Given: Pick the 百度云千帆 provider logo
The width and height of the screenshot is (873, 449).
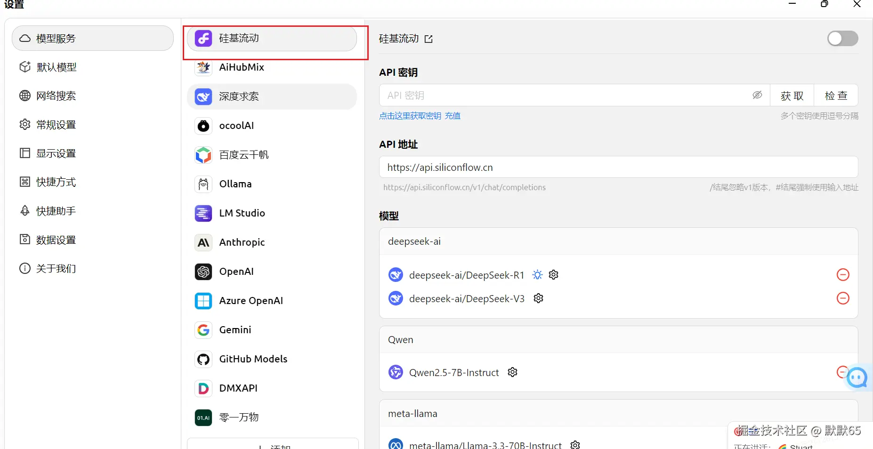Looking at the screenshot, I should (x=203, y=155).
